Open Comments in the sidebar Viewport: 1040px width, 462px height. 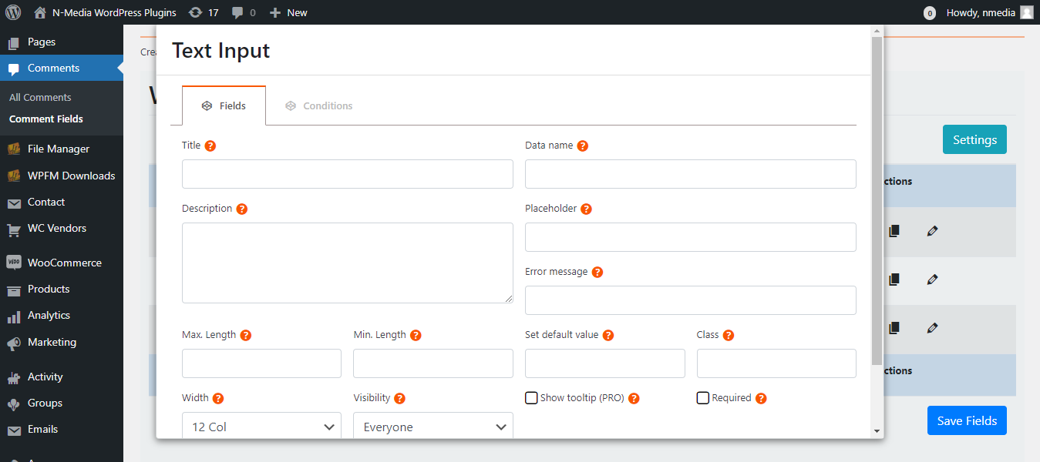click(x=62, y=68)
